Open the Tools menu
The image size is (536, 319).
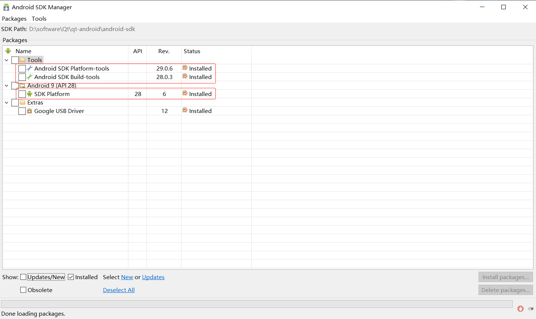39,18
